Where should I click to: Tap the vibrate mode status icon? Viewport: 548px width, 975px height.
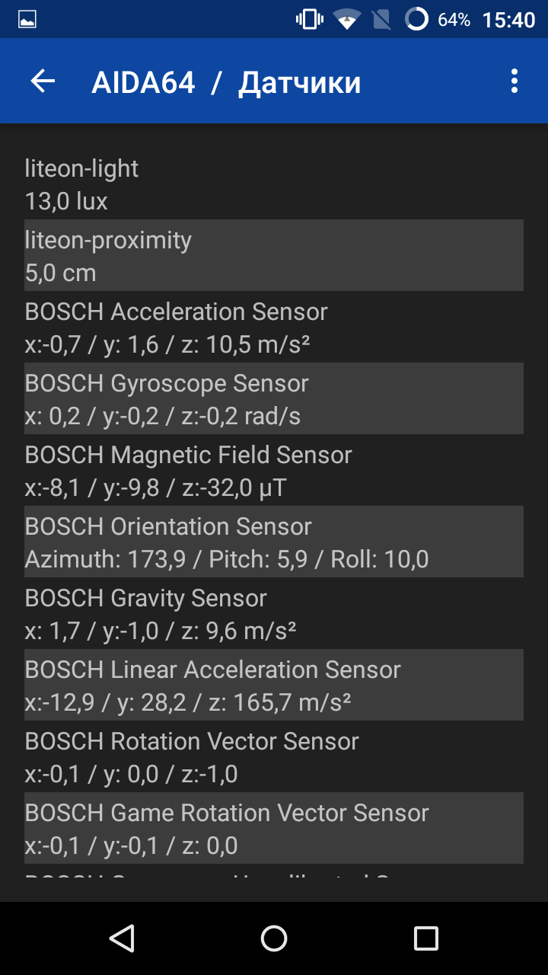pos(309,20)
